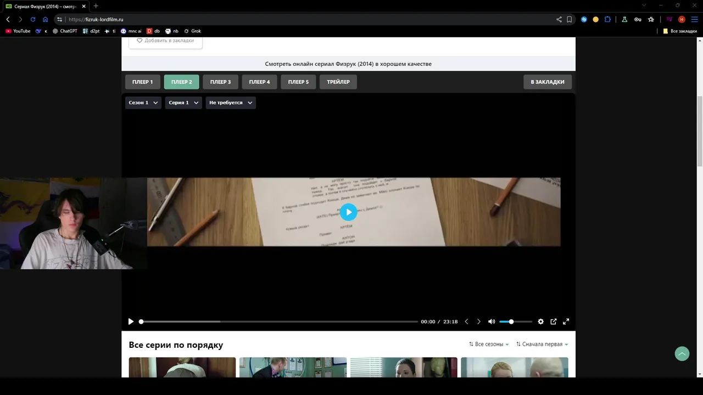The image size is (703, 395).
Task: Open the YouTube bookmark
Action: point(18,31)
